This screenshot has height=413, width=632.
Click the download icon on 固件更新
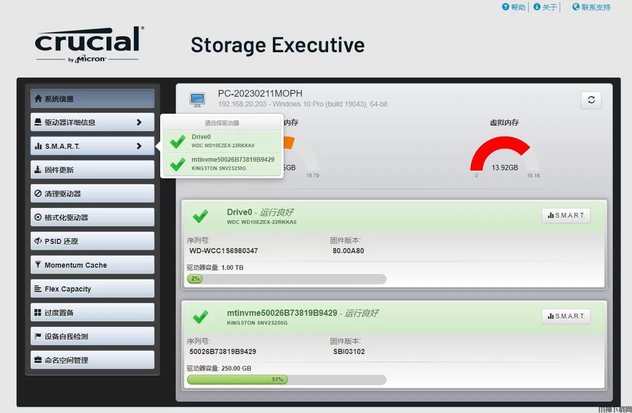[38, 170]
